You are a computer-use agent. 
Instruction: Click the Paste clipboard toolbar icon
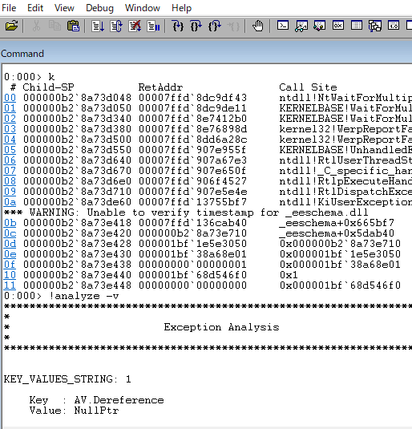[73, 26]
